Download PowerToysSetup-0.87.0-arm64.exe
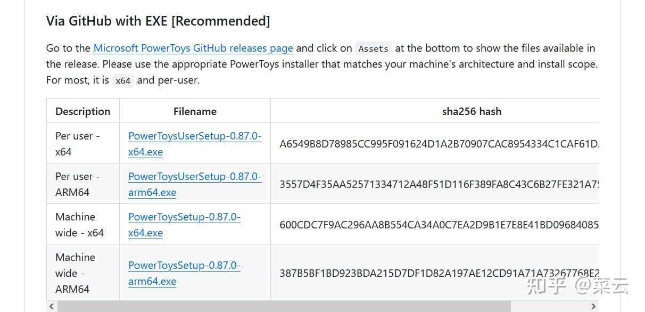The width and height of the screenshot is (645, 312). pos(184,273)
